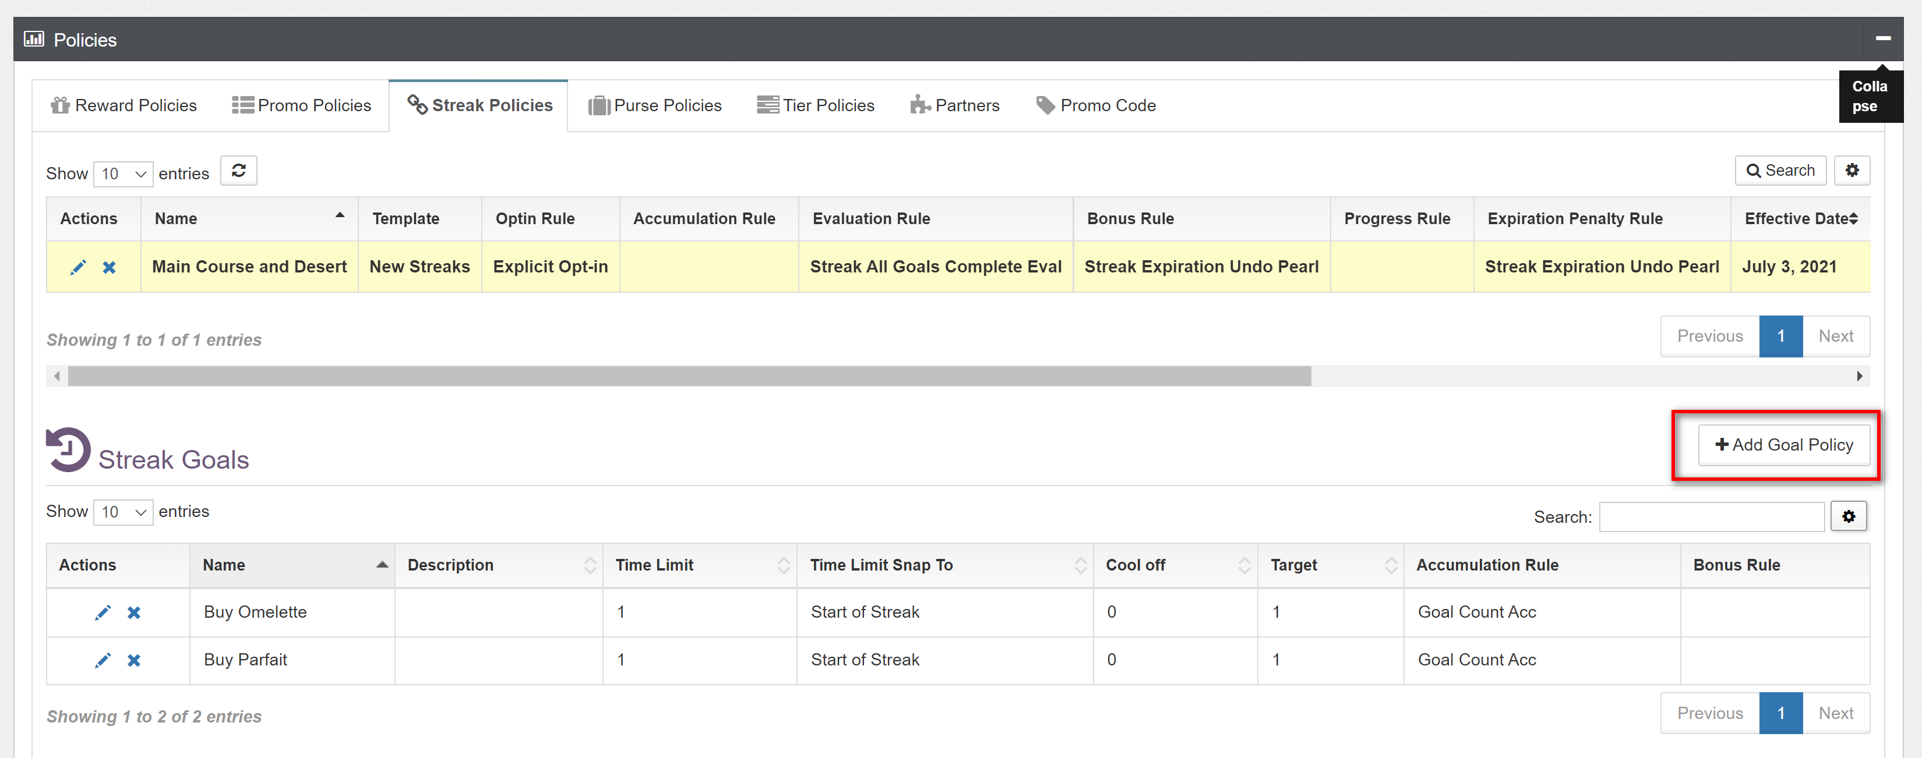Open the Purse Policies tab

pos(654,105)
